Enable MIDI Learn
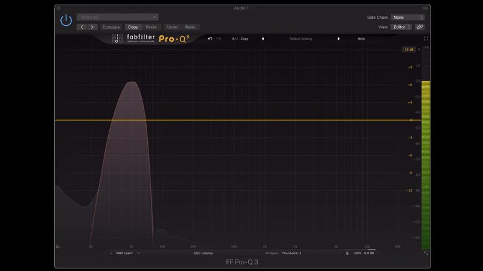The width and height of the screenshot is (483, 271). [x=124, y=253]
